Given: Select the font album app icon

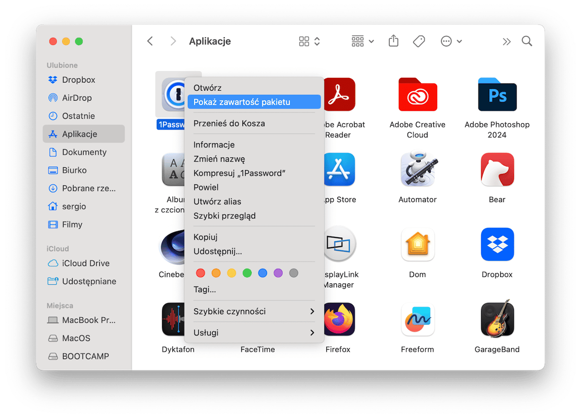Looking at the screenshot, I should click(x=173, y=169).
